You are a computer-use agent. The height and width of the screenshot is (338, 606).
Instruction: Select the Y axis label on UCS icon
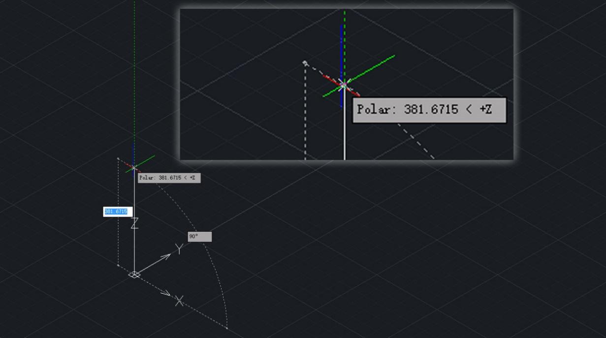180,249
